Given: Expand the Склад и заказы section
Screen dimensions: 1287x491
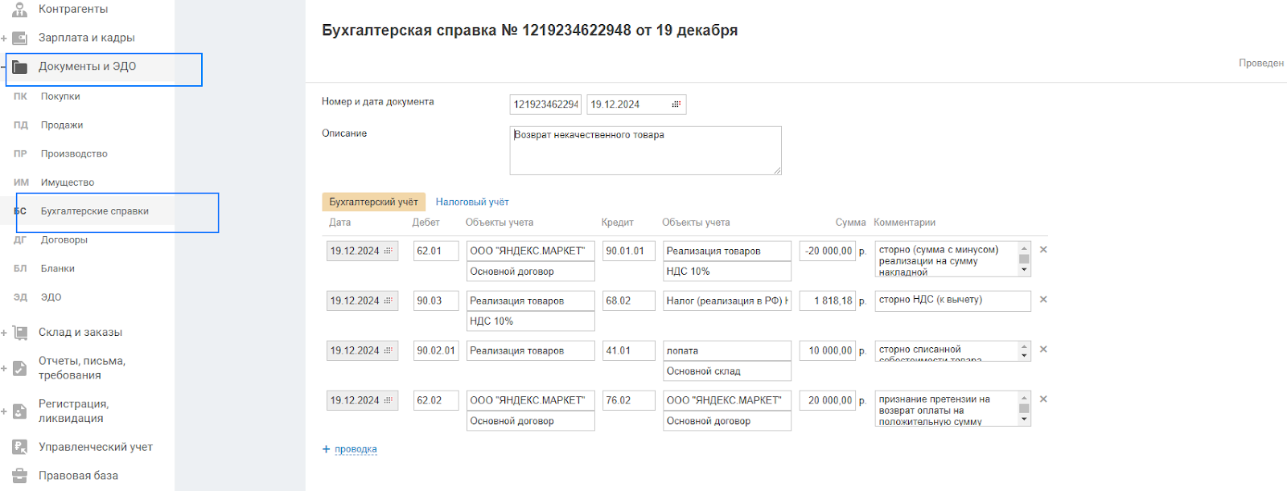Looking at the screenshot, I should coord(4,332).
